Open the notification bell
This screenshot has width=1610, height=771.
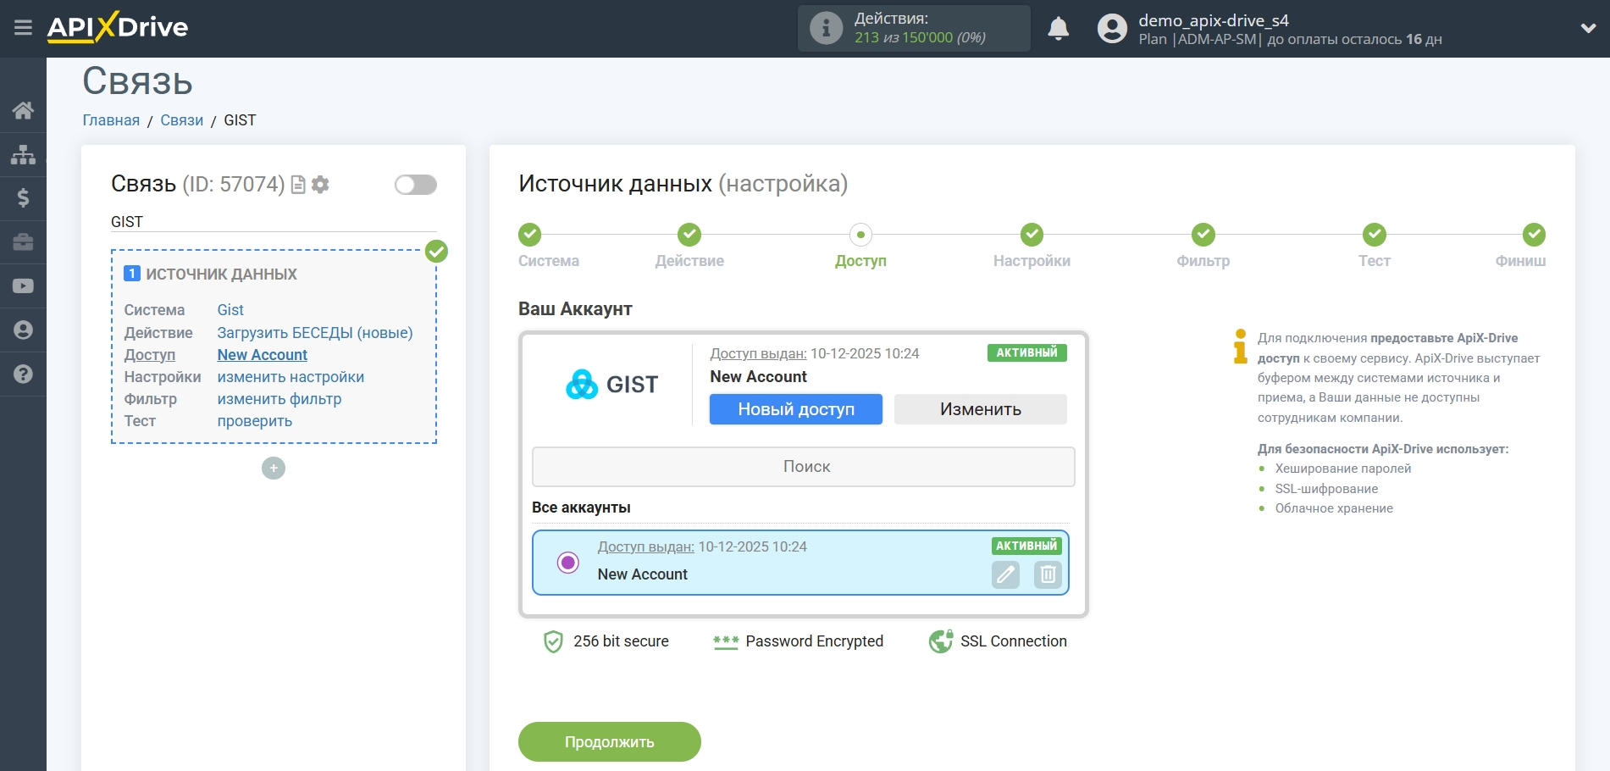pyautogui.click(x=1058, y=27)
